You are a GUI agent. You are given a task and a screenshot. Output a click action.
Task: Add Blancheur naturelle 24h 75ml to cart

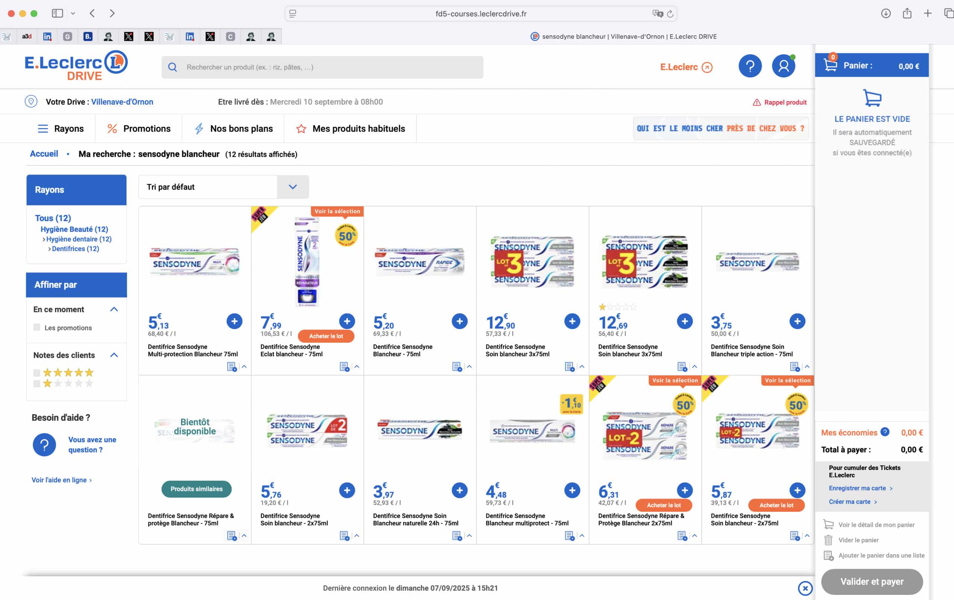pos(459,490)
